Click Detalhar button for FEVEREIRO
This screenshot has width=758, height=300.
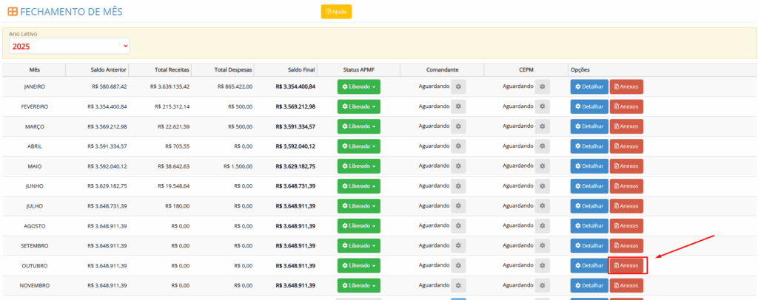[x=588, y=106]
